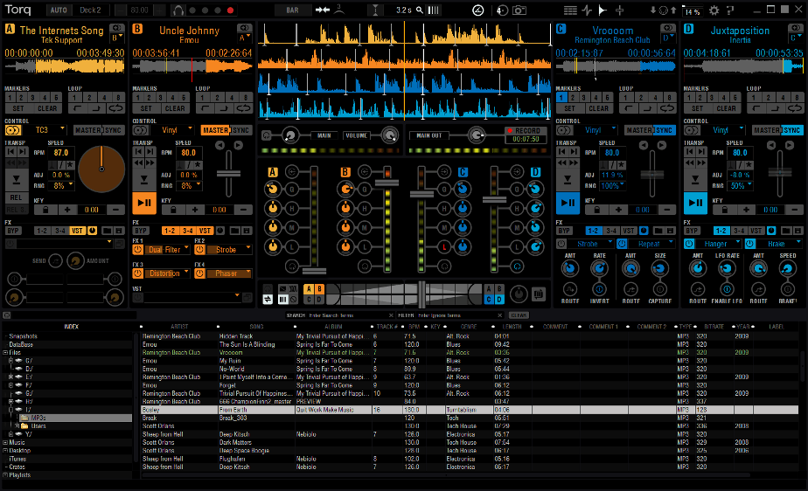Image resolution: width=808 pixels, height=491 pixels.
Task: Click Deck B loop toggle arrows icon
Action: [x=242, y=108]
